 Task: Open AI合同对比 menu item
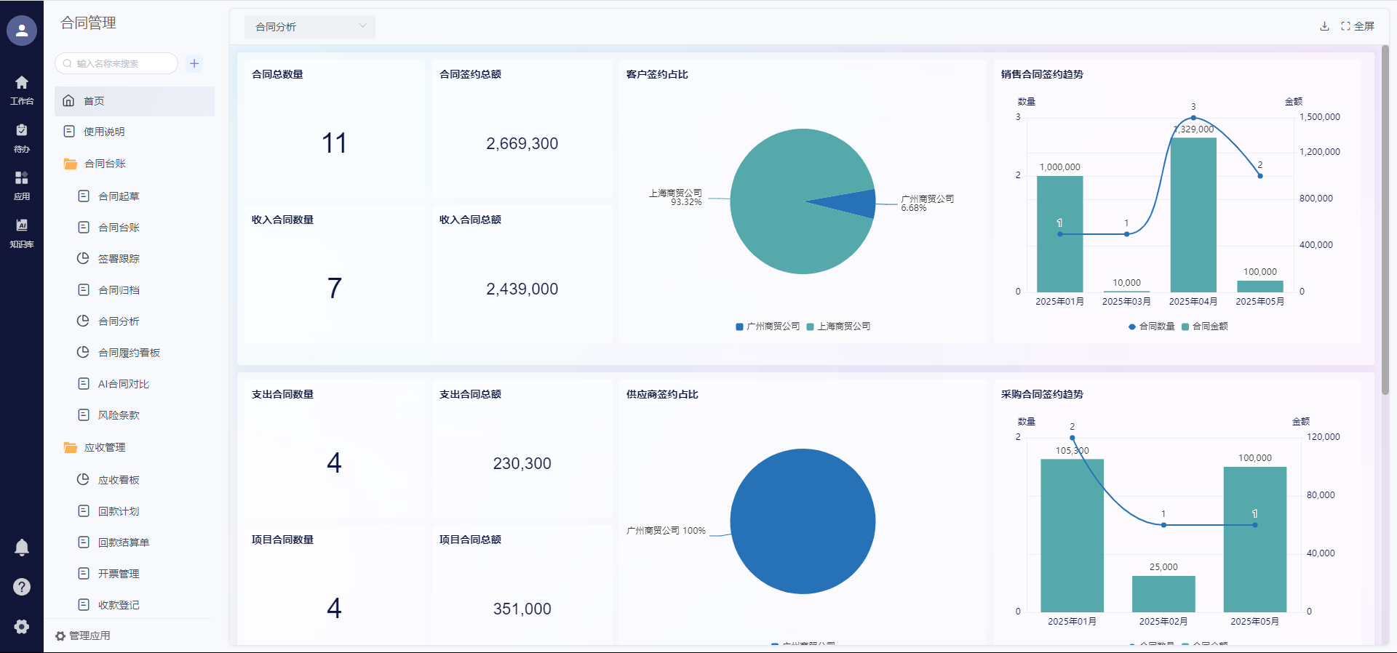pos(123,384)
